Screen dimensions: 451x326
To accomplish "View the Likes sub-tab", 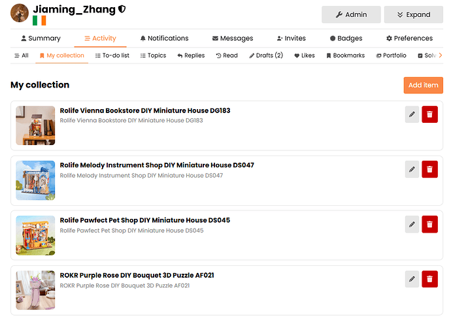I will tap(305, 56).
